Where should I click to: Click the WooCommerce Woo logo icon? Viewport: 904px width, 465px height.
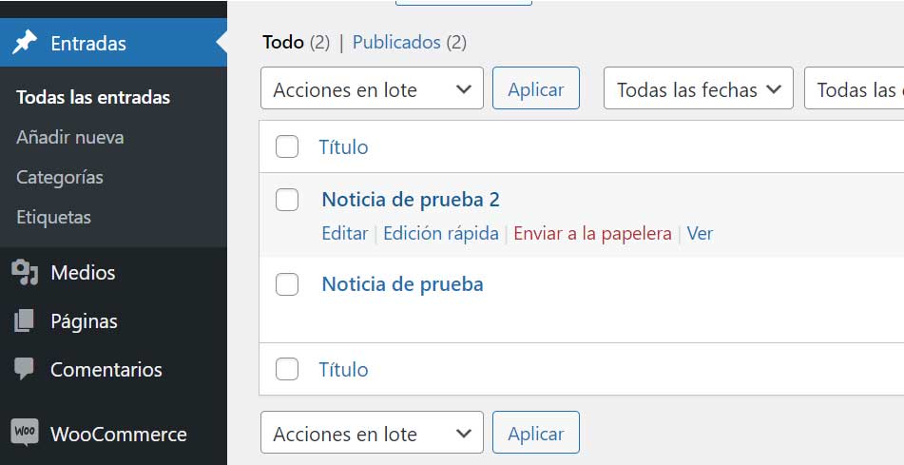[x=24, y=432]
